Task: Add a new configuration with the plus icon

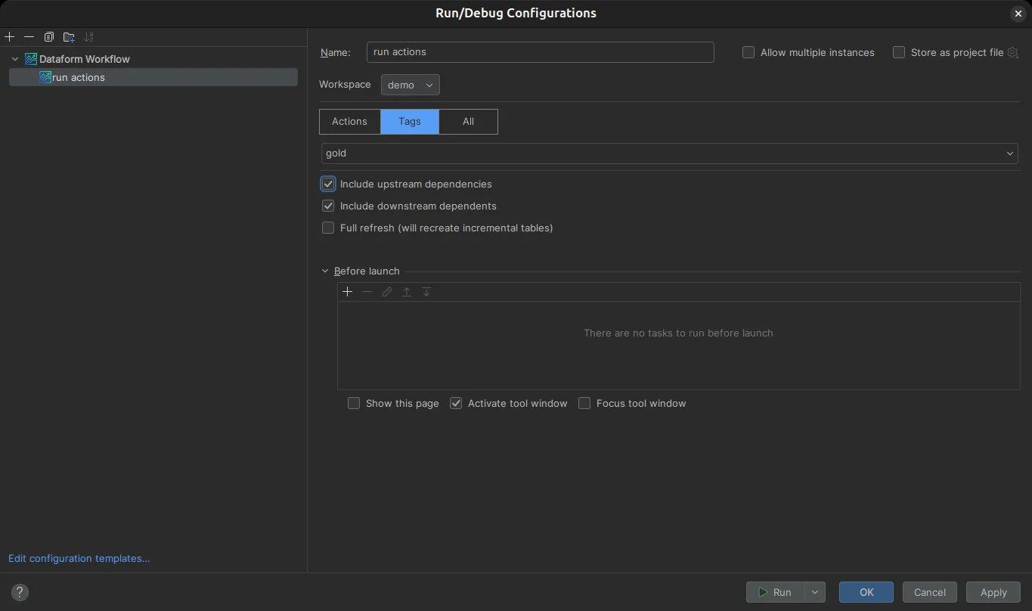Action: click(x=9, y=37)
